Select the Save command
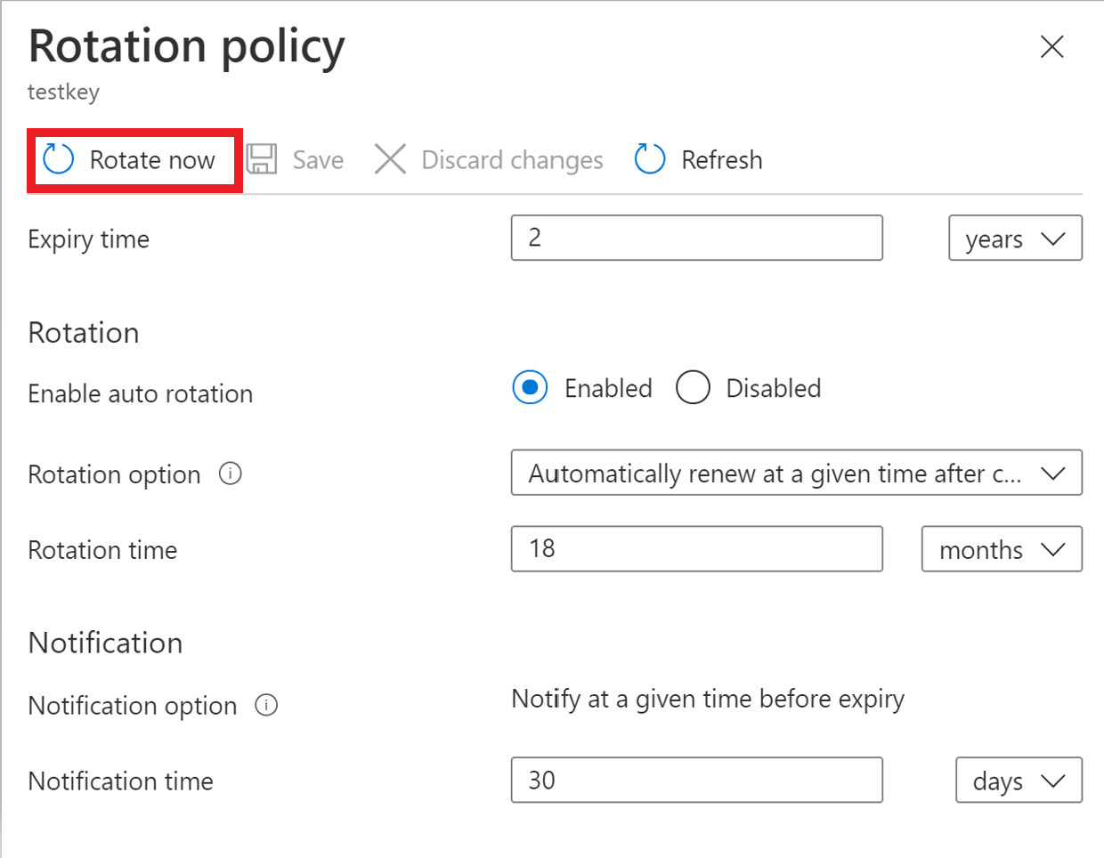 pyautogui.click(x=296, y=158)
